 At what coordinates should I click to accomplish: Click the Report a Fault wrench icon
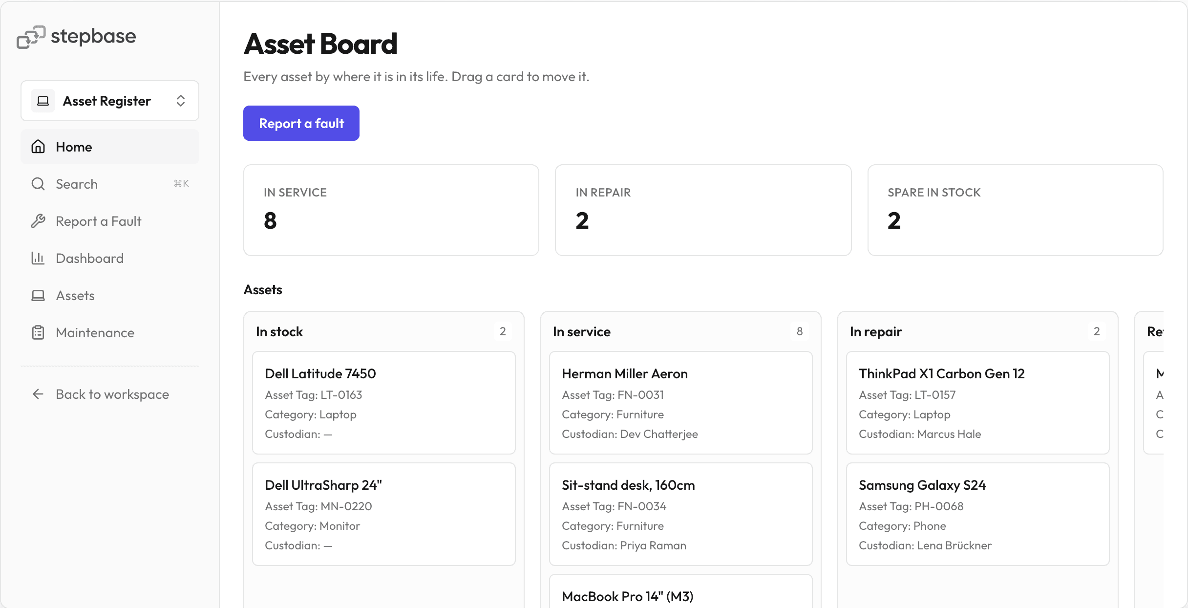click(38, 221)
